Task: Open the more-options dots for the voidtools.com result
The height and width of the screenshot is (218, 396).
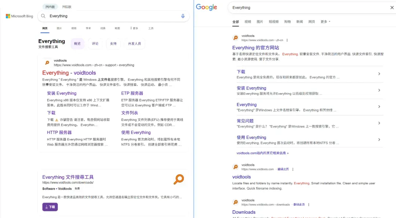Action: (293, 169)
